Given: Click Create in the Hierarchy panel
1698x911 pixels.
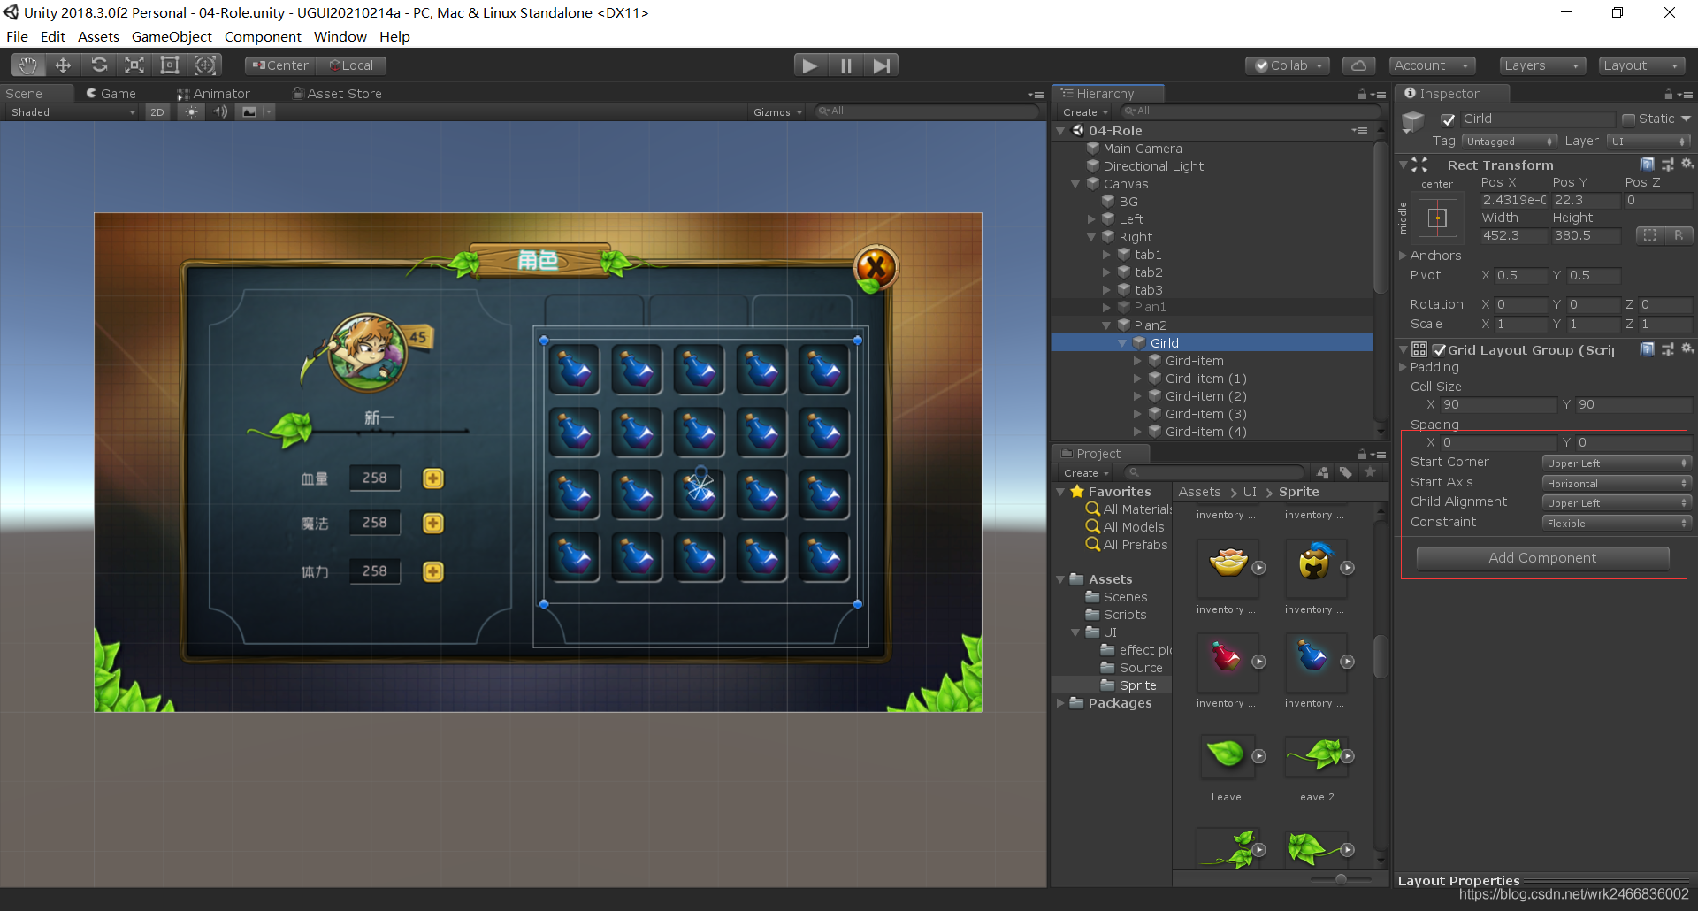Looking at the screenshot, I should point(1081,111).
